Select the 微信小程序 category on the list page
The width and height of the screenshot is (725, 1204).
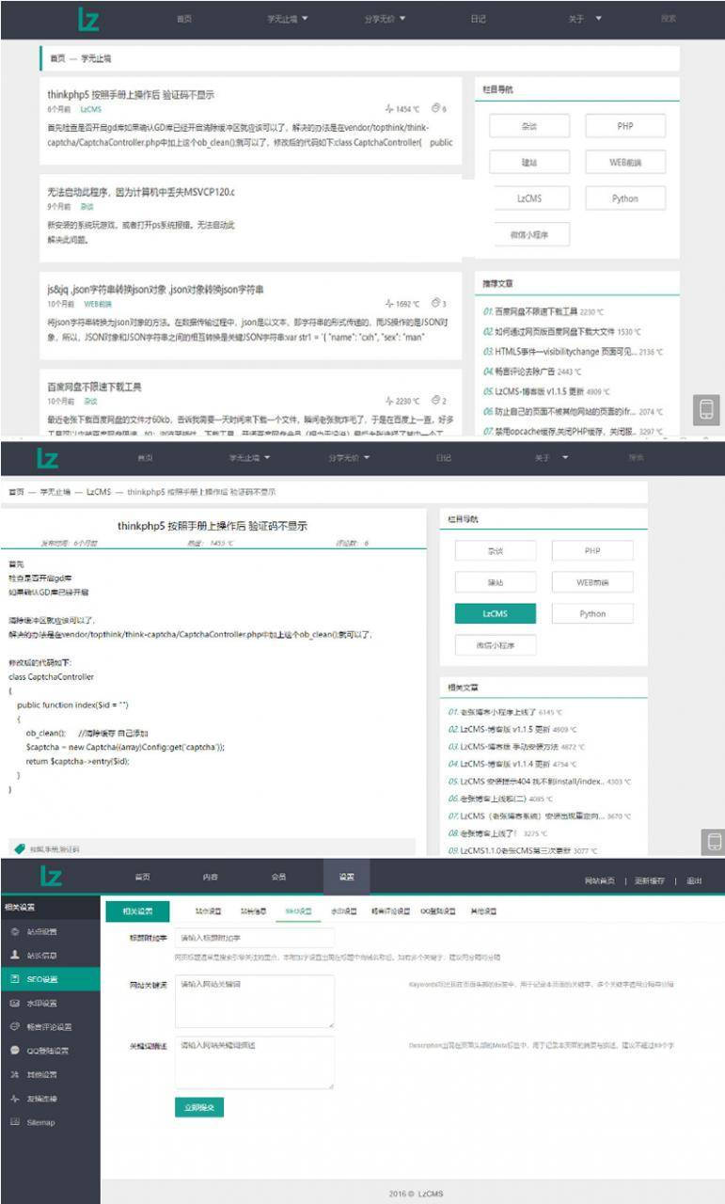[x=529, y=234]
